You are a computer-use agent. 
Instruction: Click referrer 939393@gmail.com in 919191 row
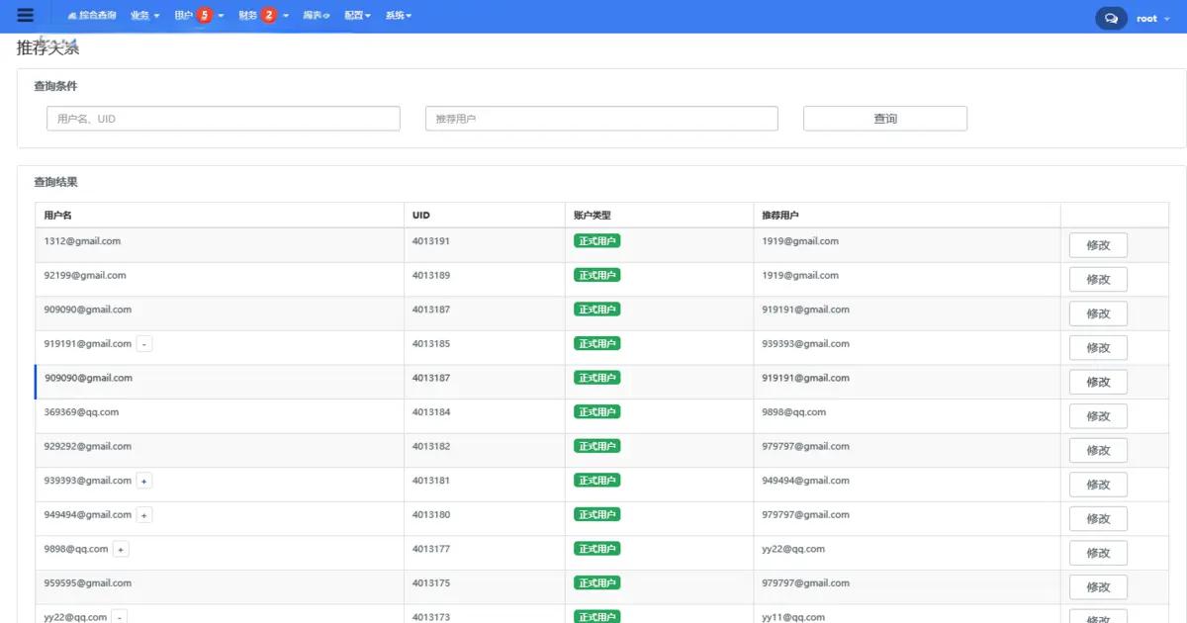(x=805, y=344)
